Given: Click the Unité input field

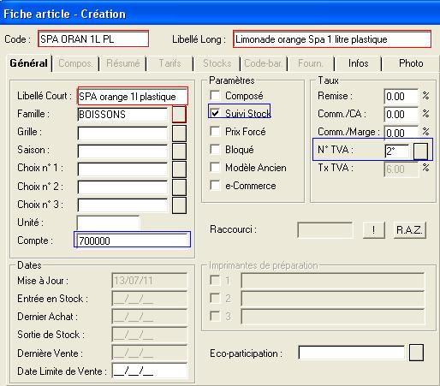Looking at the screenshot, I should 109,223.
